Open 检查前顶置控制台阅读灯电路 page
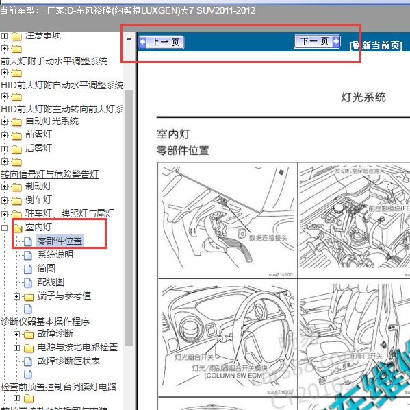Image resolution: width=410 pixels, height=410 pixels. click(58, 387)
